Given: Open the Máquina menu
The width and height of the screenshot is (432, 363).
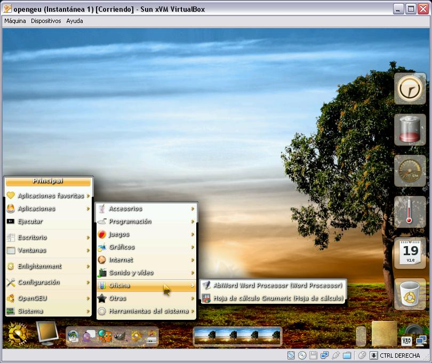Looking at the screenshot, I should tap(15, 21).
